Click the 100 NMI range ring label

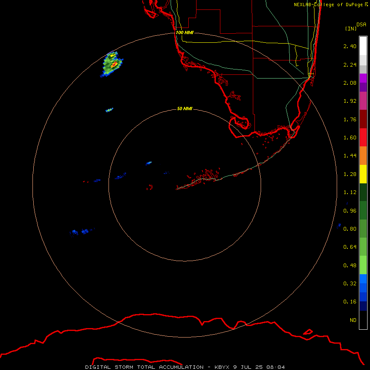(185, 32)
